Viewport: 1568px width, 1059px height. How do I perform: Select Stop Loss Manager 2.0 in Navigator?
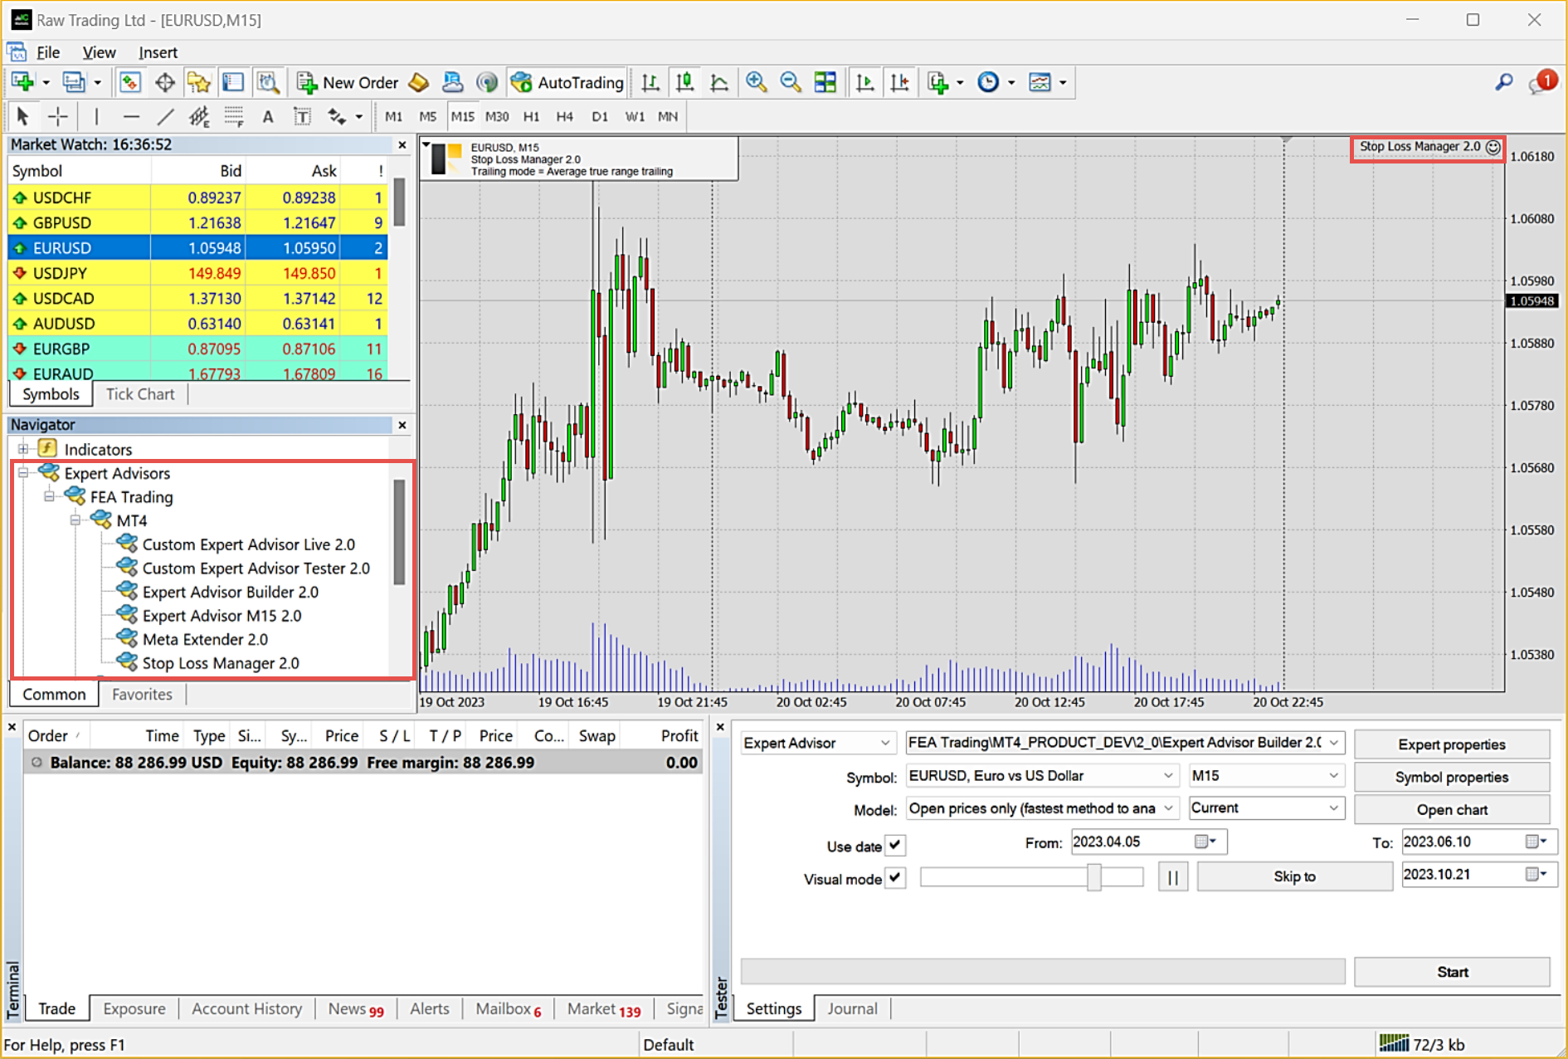click(x=220, y=663)
